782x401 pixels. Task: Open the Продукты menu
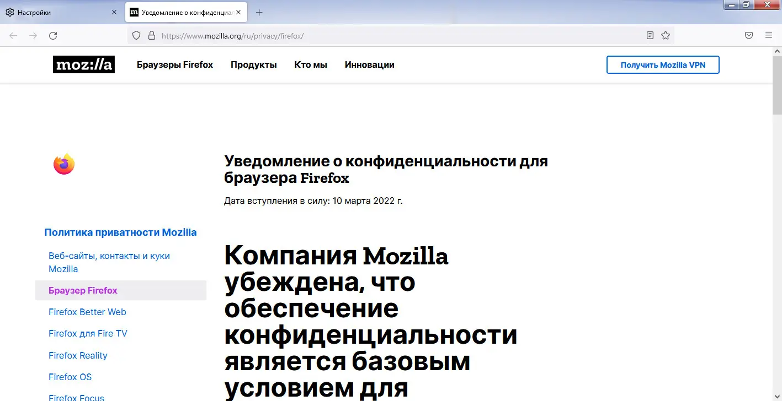tap(254, 65)
